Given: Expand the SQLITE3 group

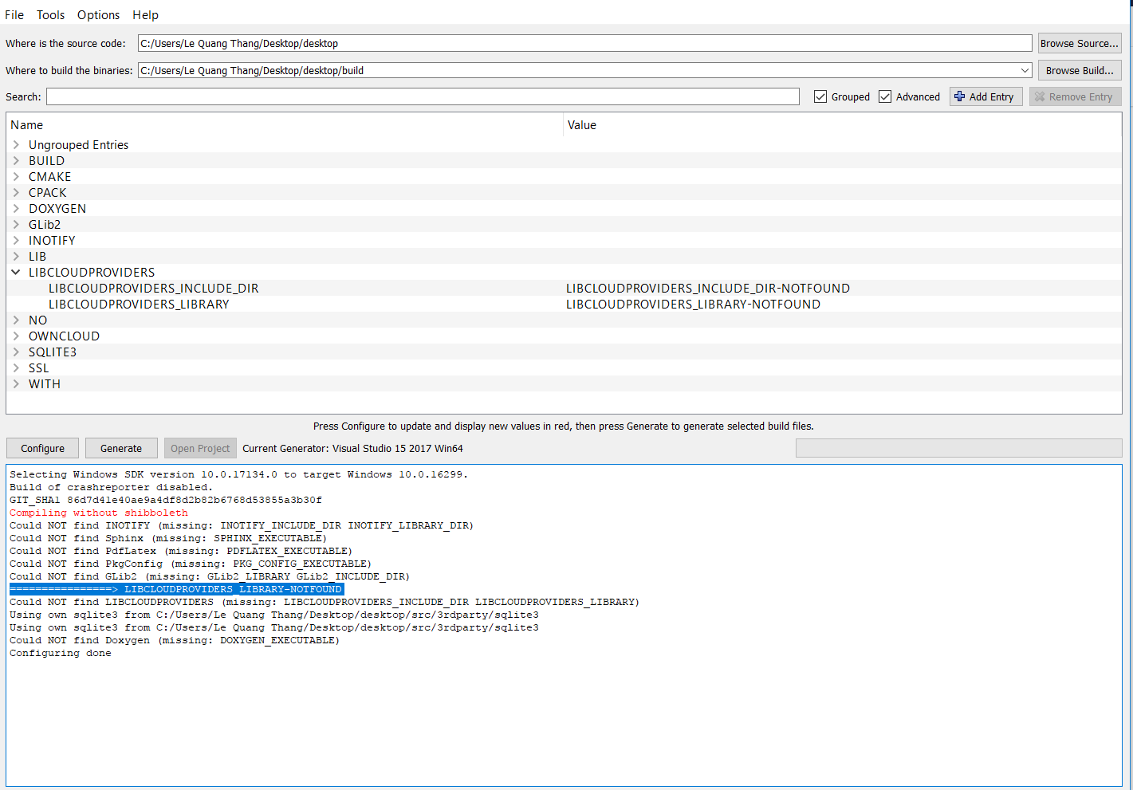Looking at the screenshot, I should (x=16, y=352).
